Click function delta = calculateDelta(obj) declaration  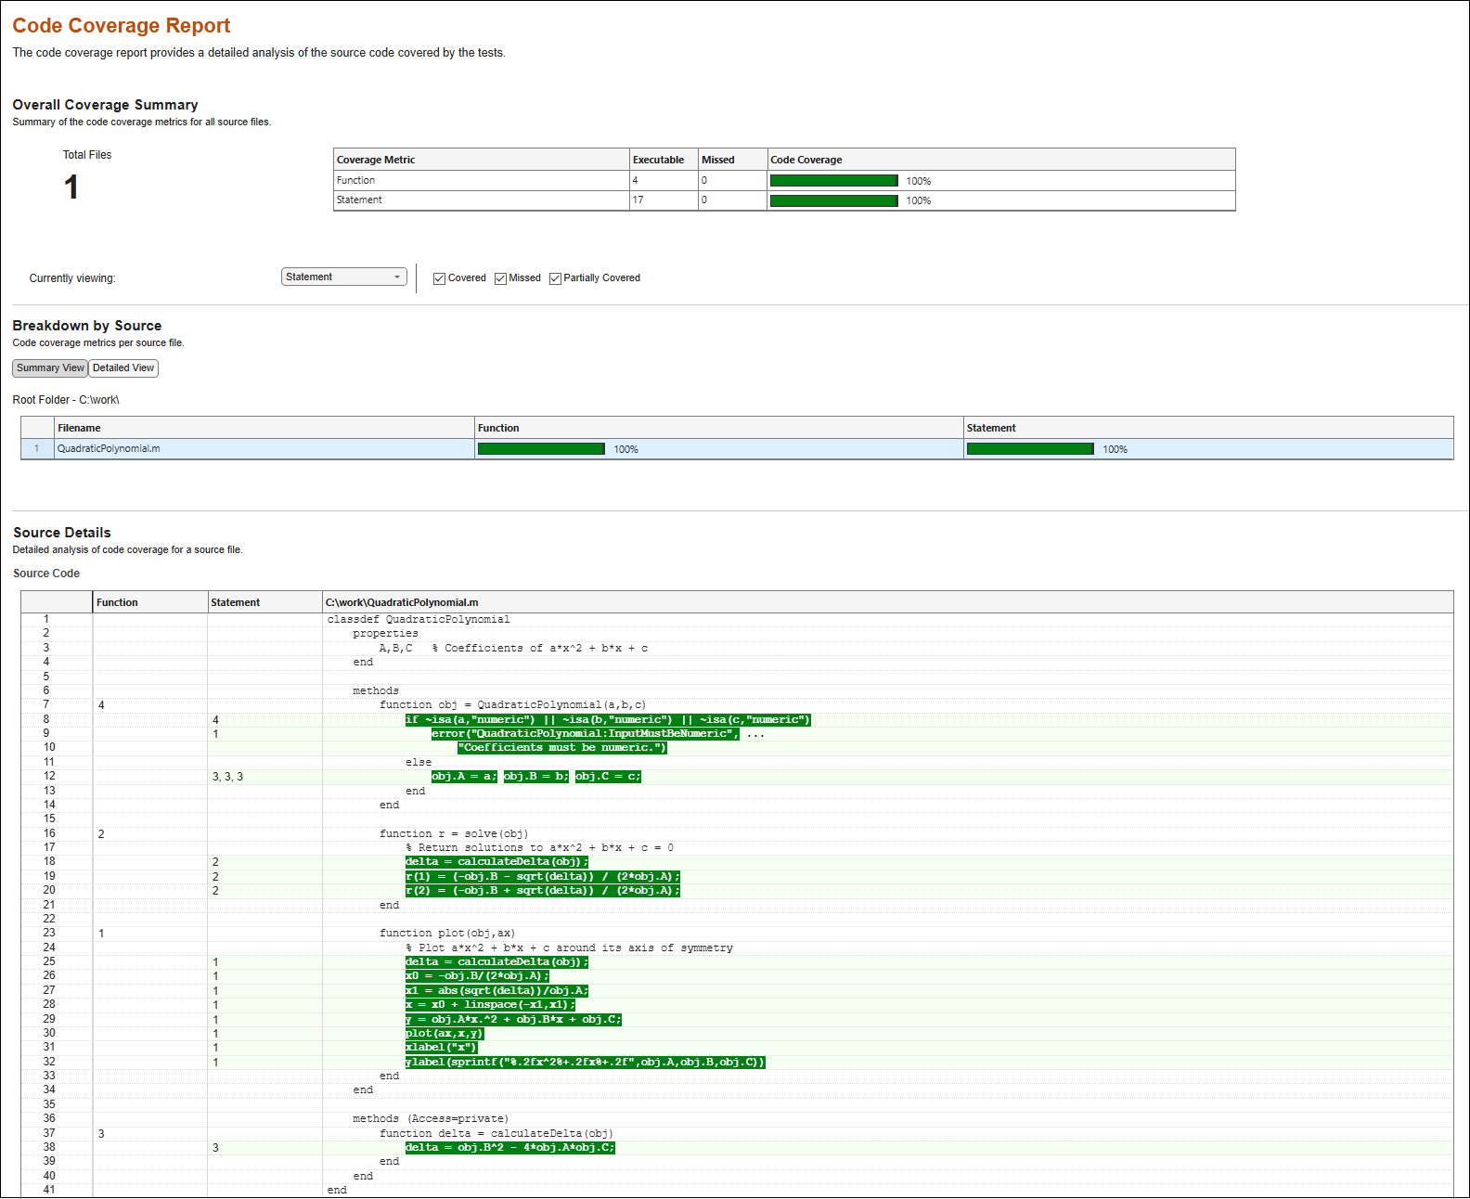coord(496,1133)
